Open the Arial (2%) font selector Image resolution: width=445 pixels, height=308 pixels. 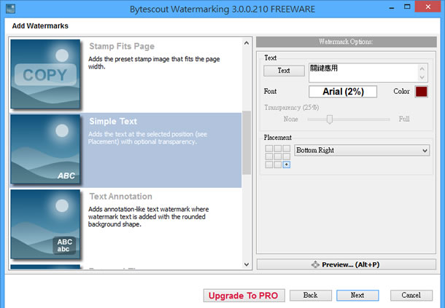(342, 92)
